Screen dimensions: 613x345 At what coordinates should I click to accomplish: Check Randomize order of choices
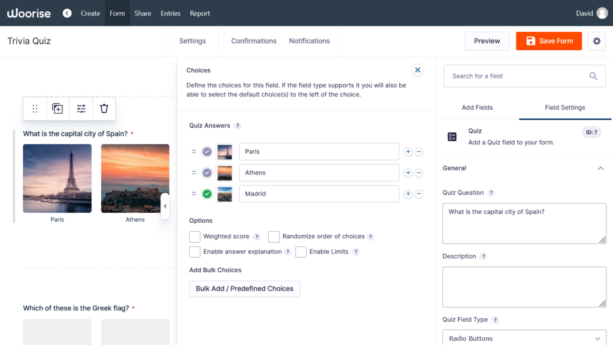point(274,237)
